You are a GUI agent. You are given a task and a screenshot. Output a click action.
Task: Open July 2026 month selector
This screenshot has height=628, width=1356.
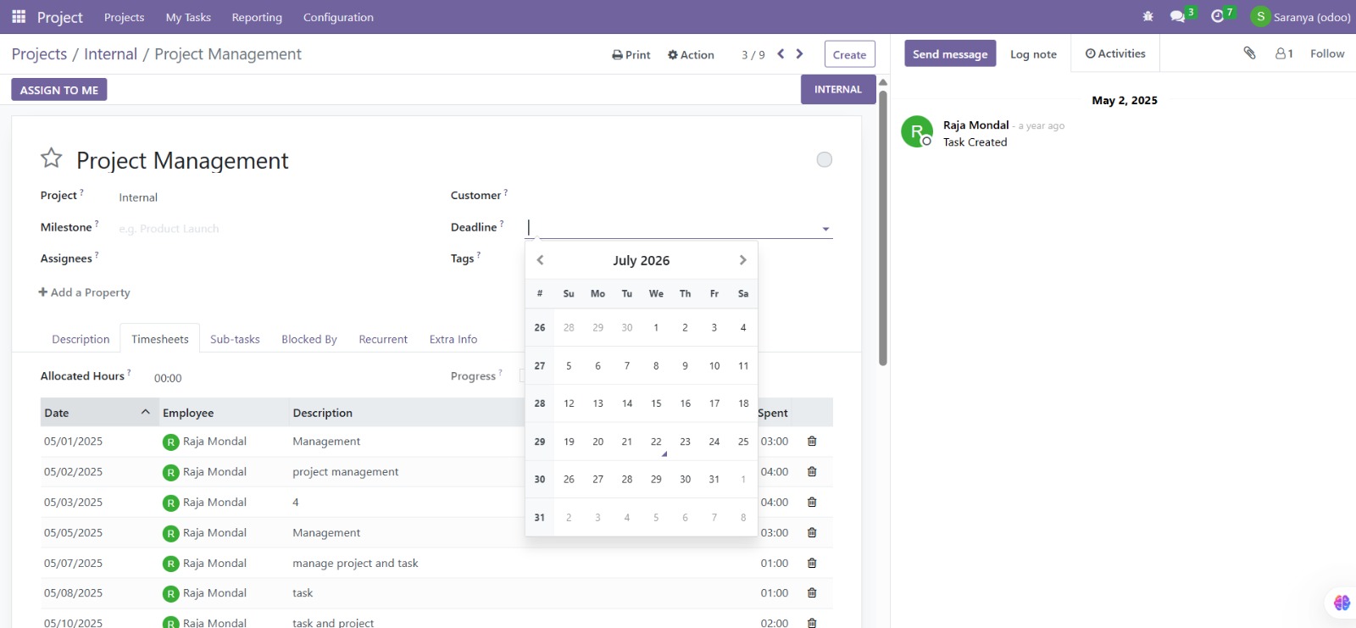click(642, 260)
